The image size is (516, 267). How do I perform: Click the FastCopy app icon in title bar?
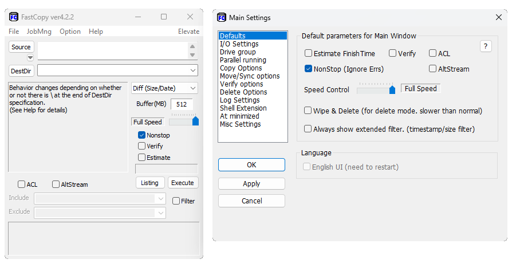(x=14, y=17)
